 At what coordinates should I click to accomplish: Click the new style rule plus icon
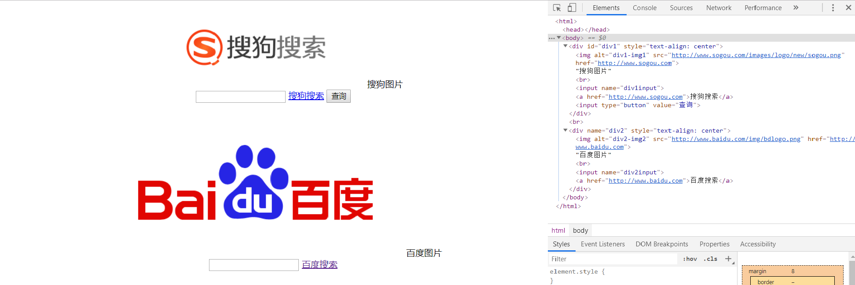(728, 259)
